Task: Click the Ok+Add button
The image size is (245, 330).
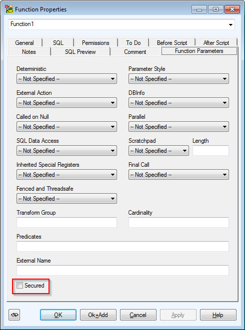Action: [x=98, y=315]
